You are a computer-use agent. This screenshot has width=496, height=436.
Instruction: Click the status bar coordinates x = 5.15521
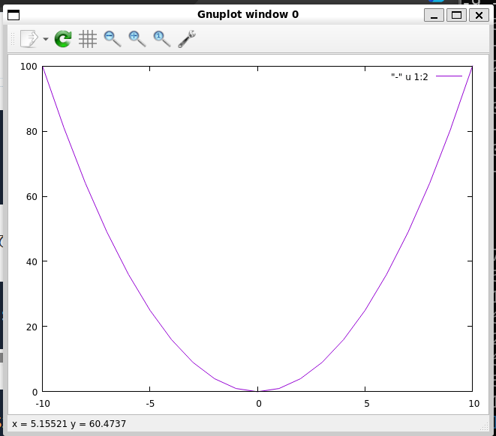pyautogui.click(x=40, y=424)
